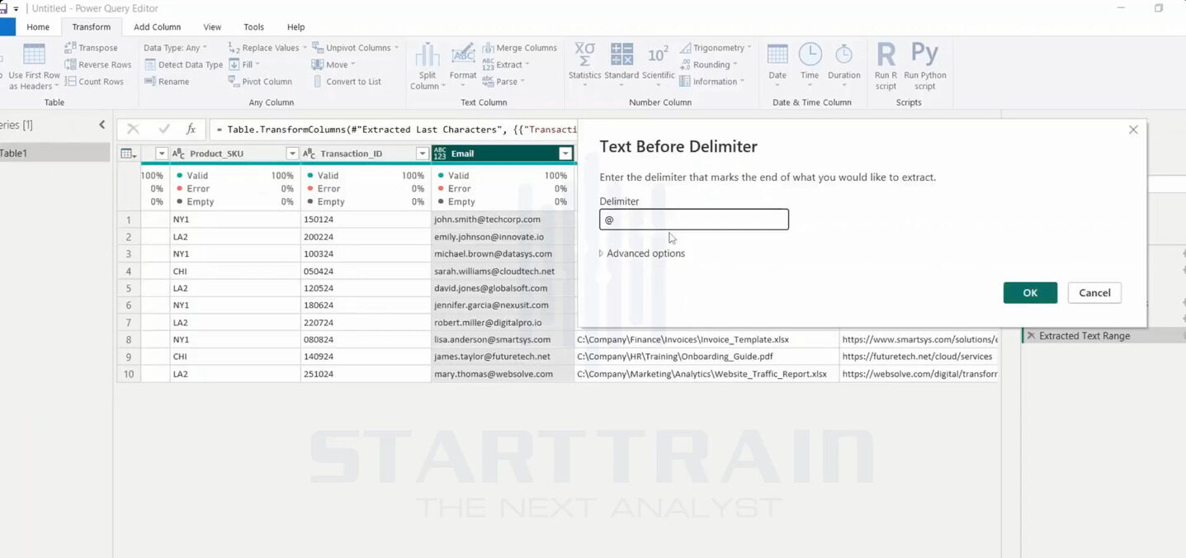
Task: Click the formula bar fx icon
Action: tap(191, 129)
